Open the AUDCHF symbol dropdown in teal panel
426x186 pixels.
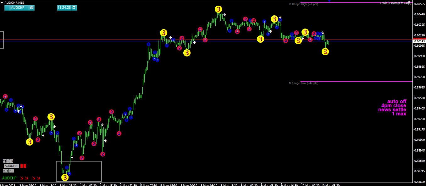click(x=19, y=8)
